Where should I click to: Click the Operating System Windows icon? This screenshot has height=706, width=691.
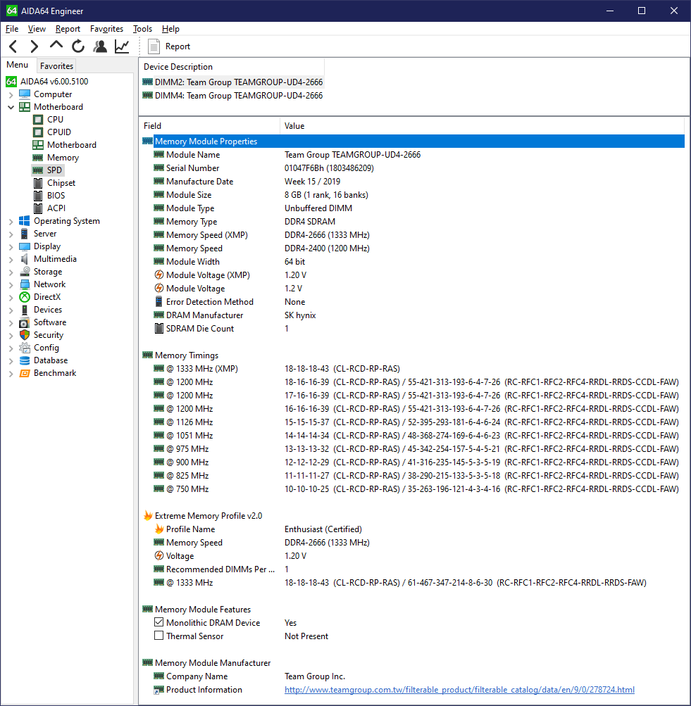pyautogui.click(x=25, y=221)
